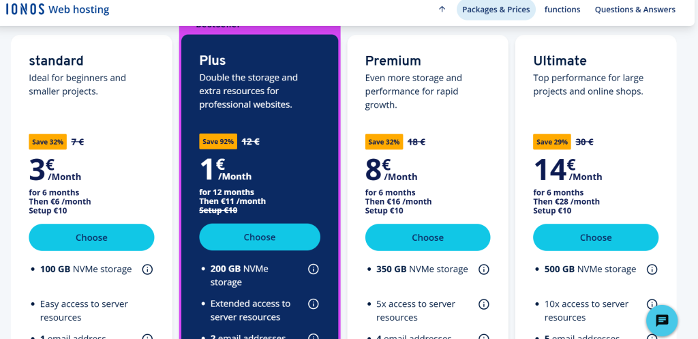Show info for 350 GB NVMe storage
Screen dimensions: 698x339
[x=484, y=269]
